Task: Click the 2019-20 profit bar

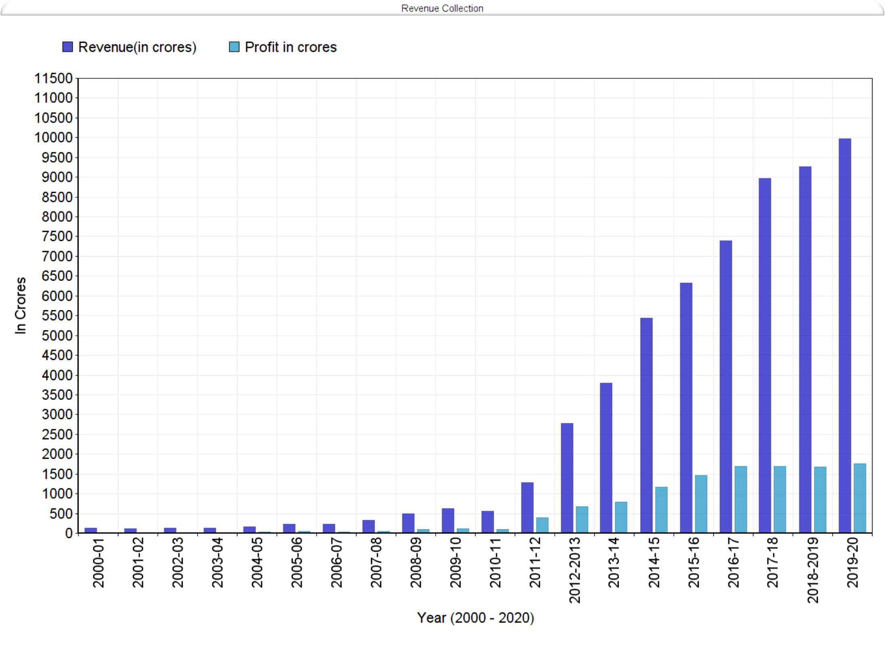Action: pos(860,498)
